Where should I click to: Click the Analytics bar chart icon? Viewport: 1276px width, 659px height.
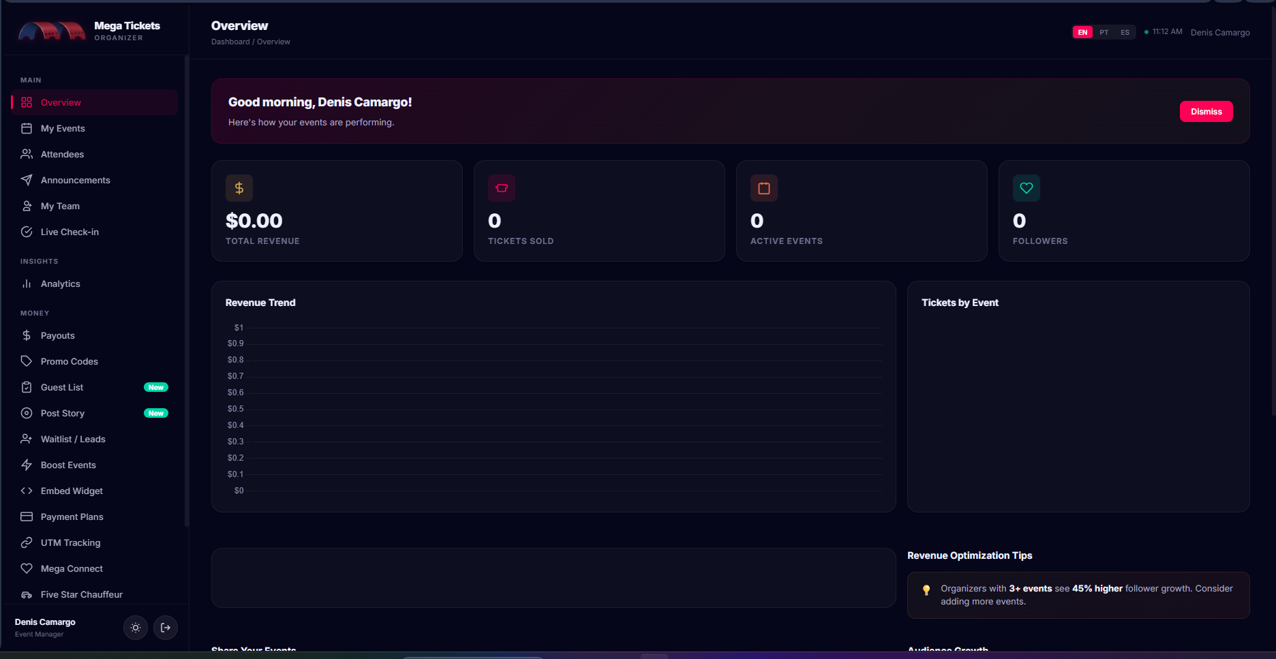[x=27, y=283]
